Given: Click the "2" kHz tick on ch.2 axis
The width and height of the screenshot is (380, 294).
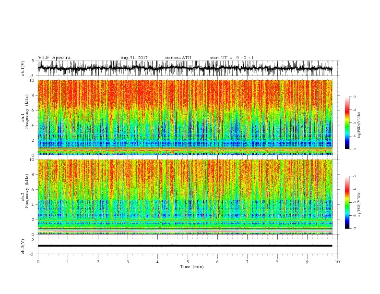Looking at the screenshot, I should (33, 220).
